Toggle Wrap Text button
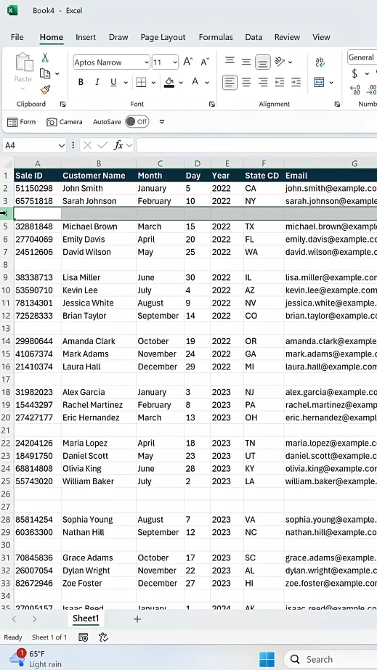The height and width of the screenshot is (670, 377). pos(320,62)
